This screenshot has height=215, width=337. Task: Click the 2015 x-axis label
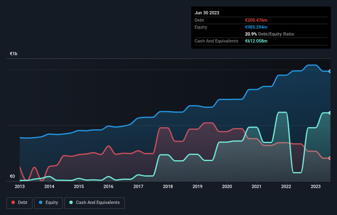coord(79,186)
